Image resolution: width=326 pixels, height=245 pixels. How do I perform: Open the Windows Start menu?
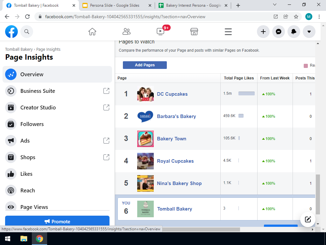(x=8, y=239)
